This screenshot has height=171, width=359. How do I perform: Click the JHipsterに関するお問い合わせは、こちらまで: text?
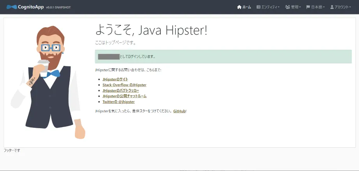pyautogui.click(x=128, y=70)
